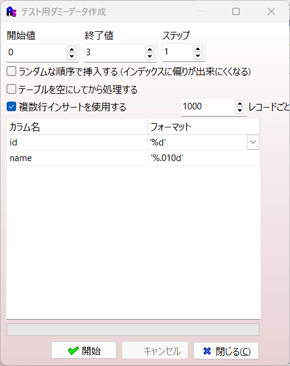Decrease the ステップ value with down arrow

pyautogui.click(x=198, y=55)
